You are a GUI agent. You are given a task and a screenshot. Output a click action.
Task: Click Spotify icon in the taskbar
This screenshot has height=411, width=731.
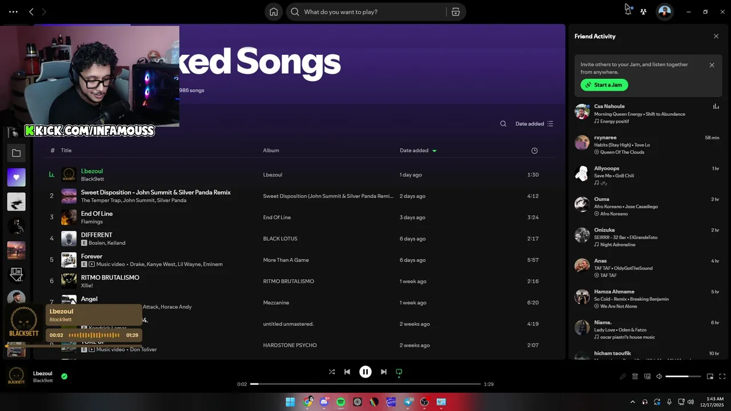coord(341,402)
